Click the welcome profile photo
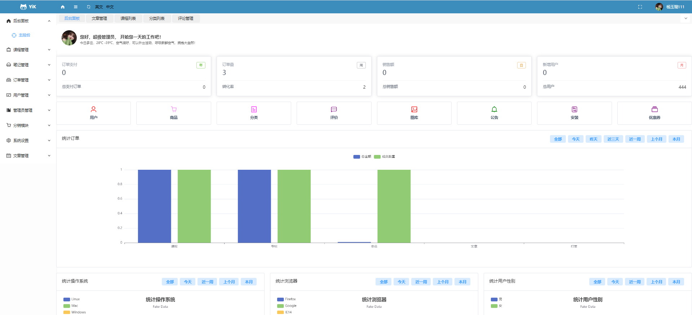Screen dimensions: 692x315 coord(69,38)
